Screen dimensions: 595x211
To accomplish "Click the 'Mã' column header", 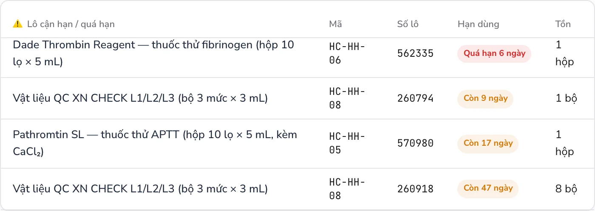I will 335,24.
